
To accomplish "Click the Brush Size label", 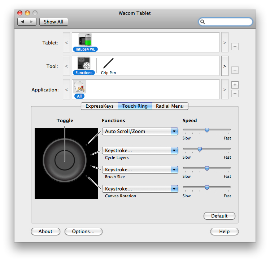I will point(115,177).
